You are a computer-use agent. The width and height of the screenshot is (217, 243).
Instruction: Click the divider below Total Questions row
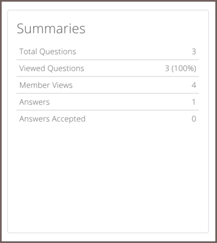pyautogui.click(x=108, y=60)
